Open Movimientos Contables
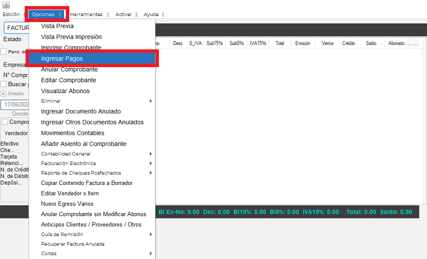Screen dimensions: 427x259 (x=92, y=133)
